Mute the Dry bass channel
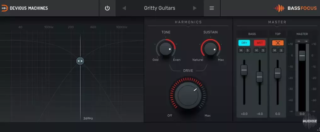 [x=241, y=50]
